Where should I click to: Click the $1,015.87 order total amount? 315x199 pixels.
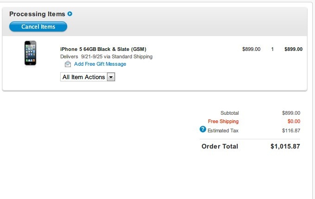pyautogui.click(x=285, y=147)
